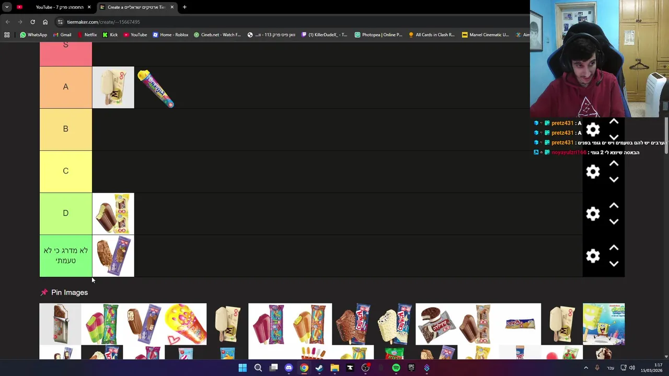The height and width of the screenshot is (376, 669).
Task: Open settings gear for the C tier row
Action: pos(593,172)
